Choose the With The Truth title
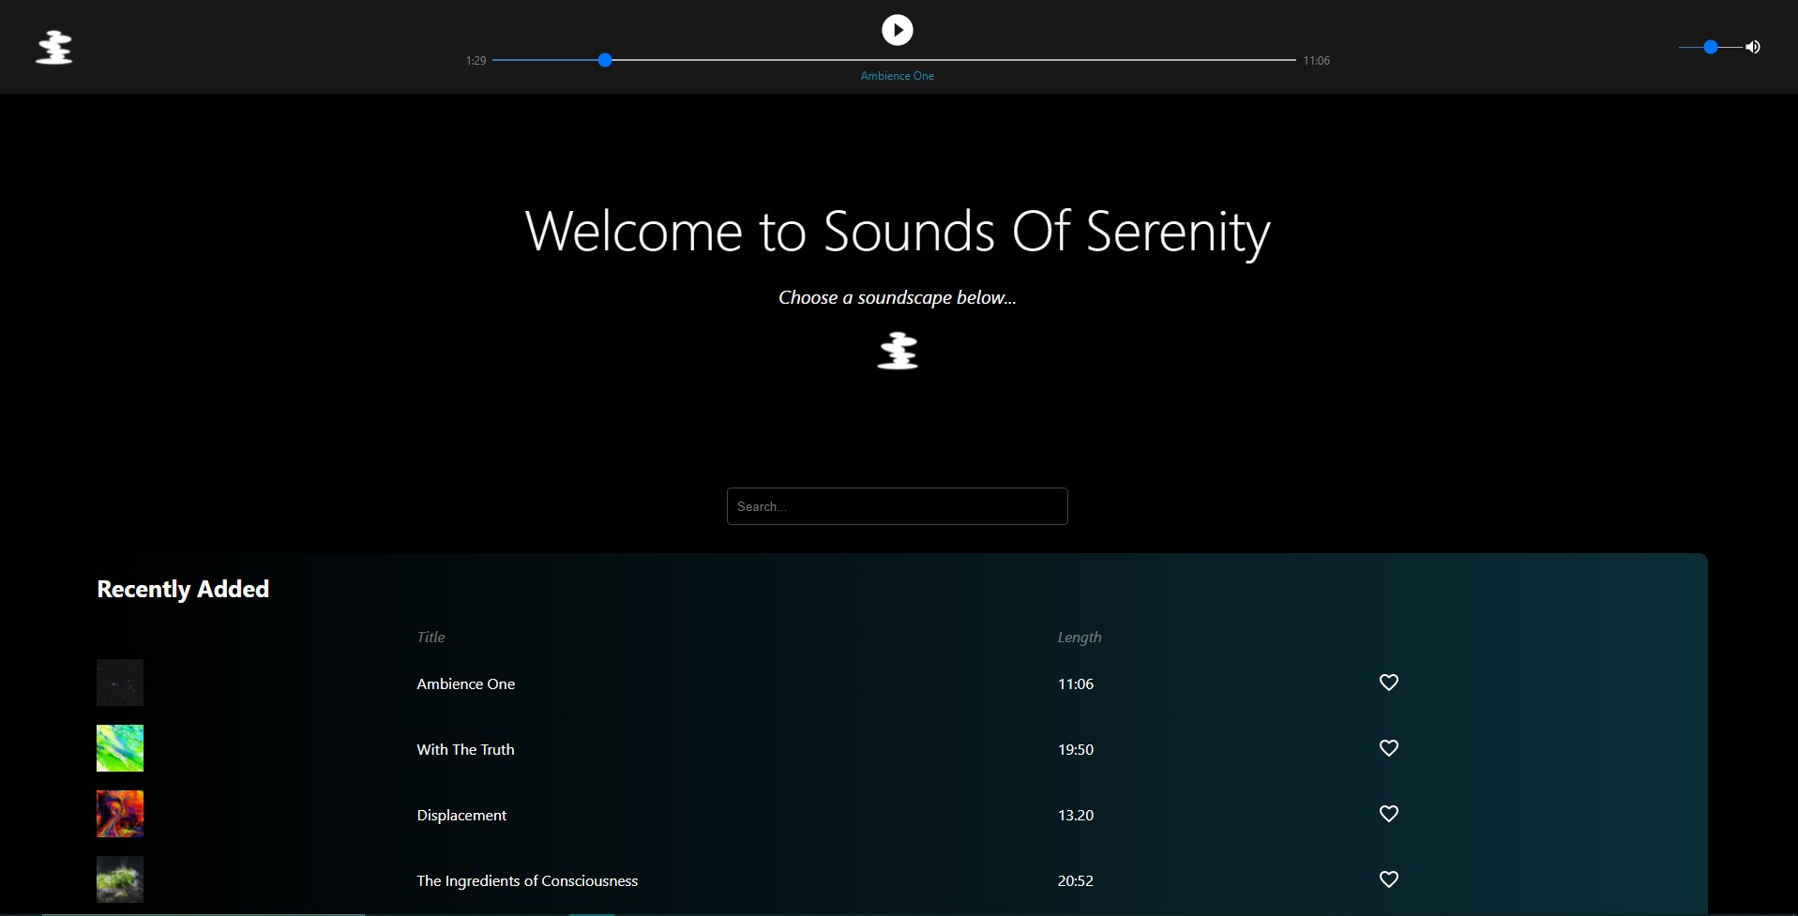The width and height of the screenshot is (1798, 916). pyautogui.click(x=465, y=750)
